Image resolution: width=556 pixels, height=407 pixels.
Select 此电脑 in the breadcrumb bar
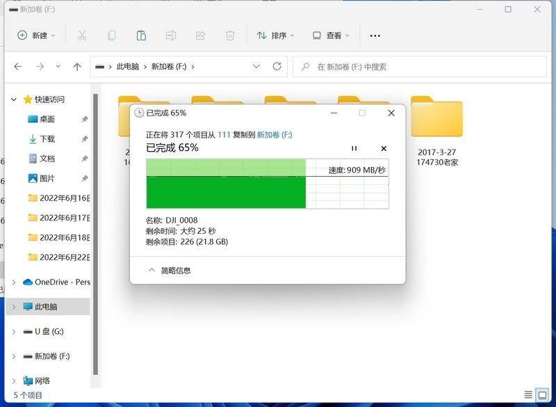(128, 67)
